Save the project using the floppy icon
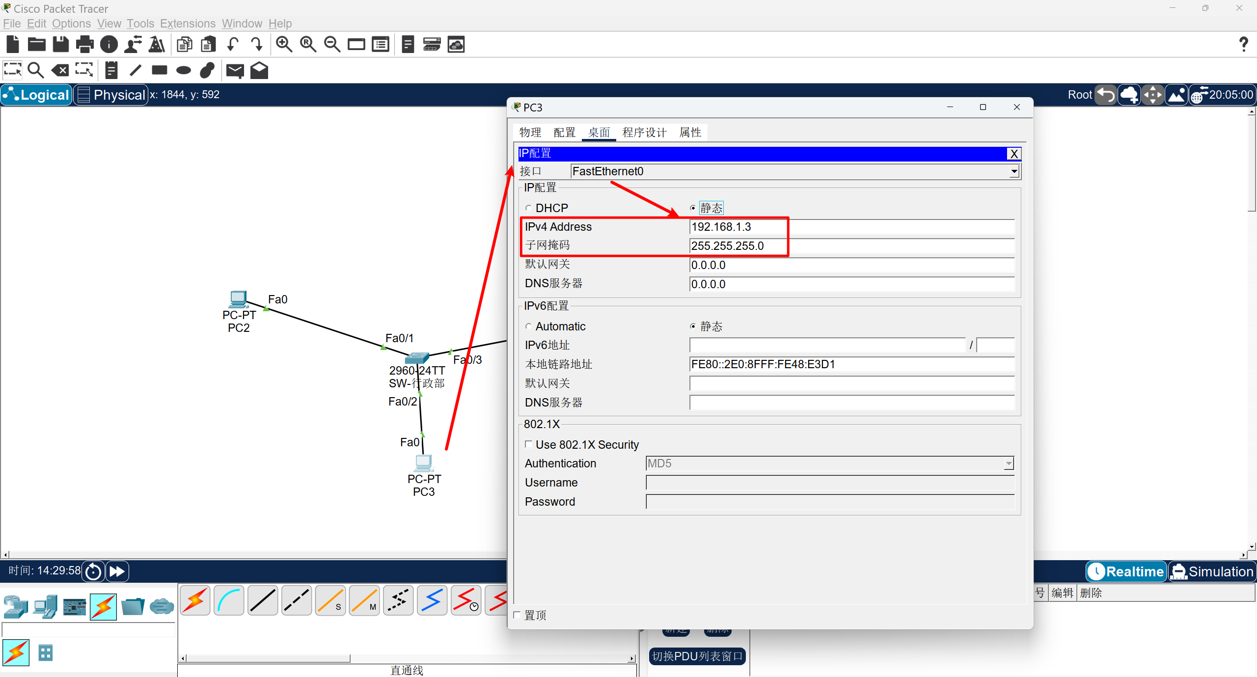 [x=61, y=44]
